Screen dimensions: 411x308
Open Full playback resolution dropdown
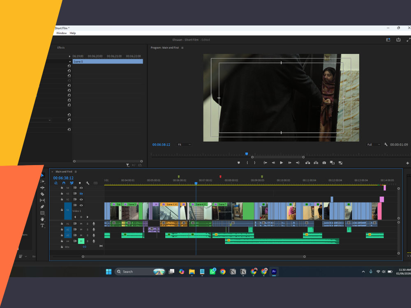[374, 145]
